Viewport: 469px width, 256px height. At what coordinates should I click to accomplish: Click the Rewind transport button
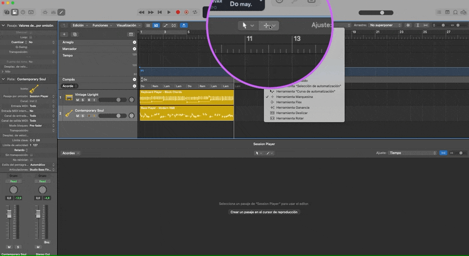pos(142,12)
